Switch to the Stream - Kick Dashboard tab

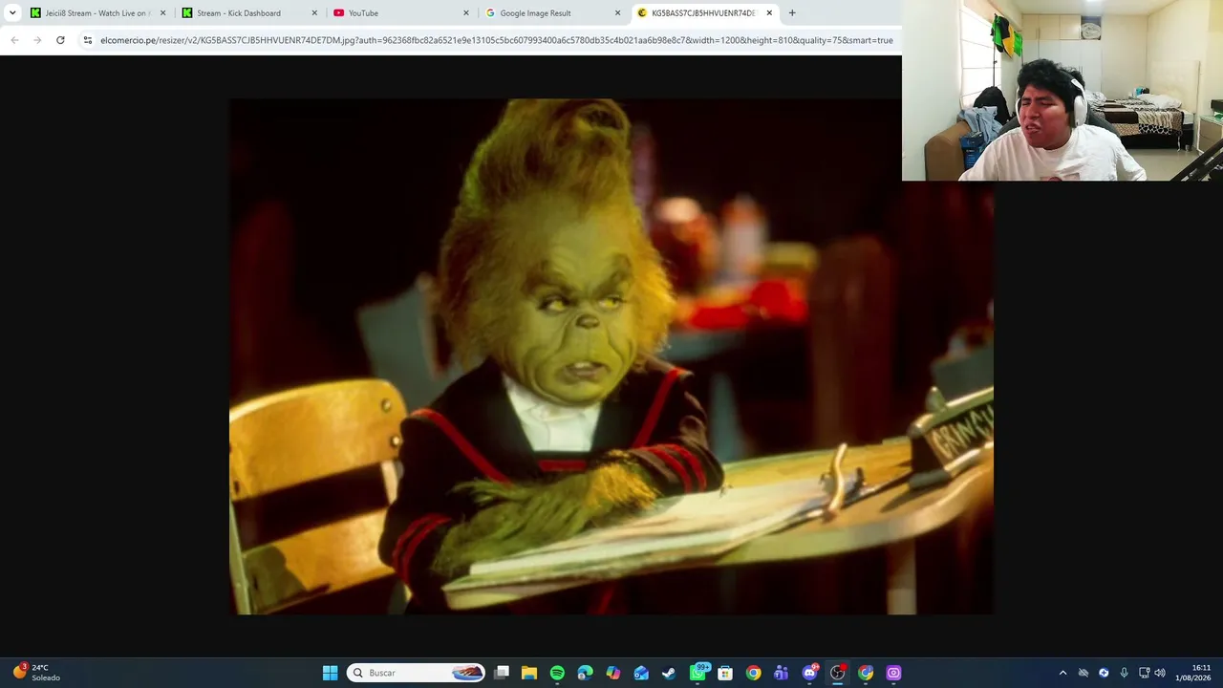point(248,13)
